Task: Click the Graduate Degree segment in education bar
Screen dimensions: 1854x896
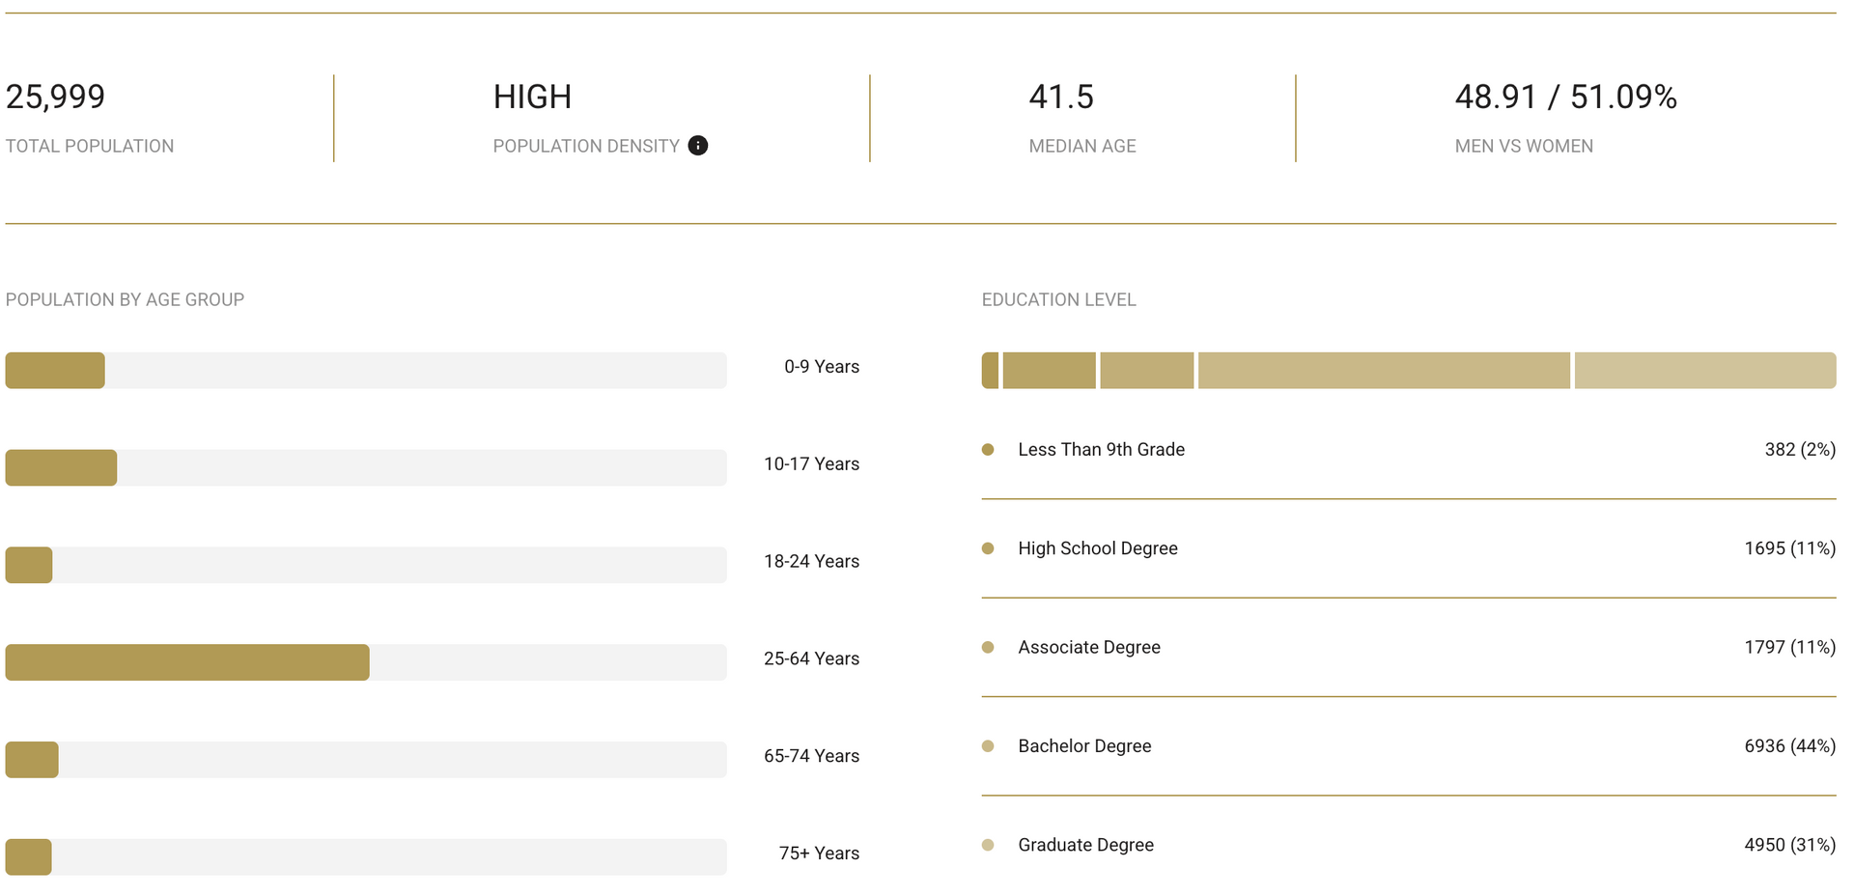Action: tap(1705, 371)
